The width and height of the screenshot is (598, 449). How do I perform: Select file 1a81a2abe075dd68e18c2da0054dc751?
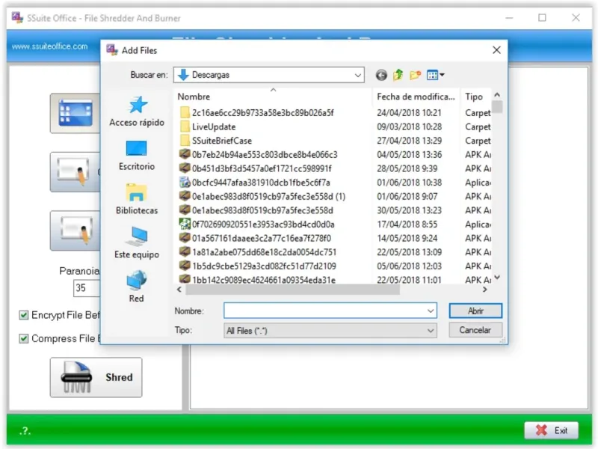[258, 252]
